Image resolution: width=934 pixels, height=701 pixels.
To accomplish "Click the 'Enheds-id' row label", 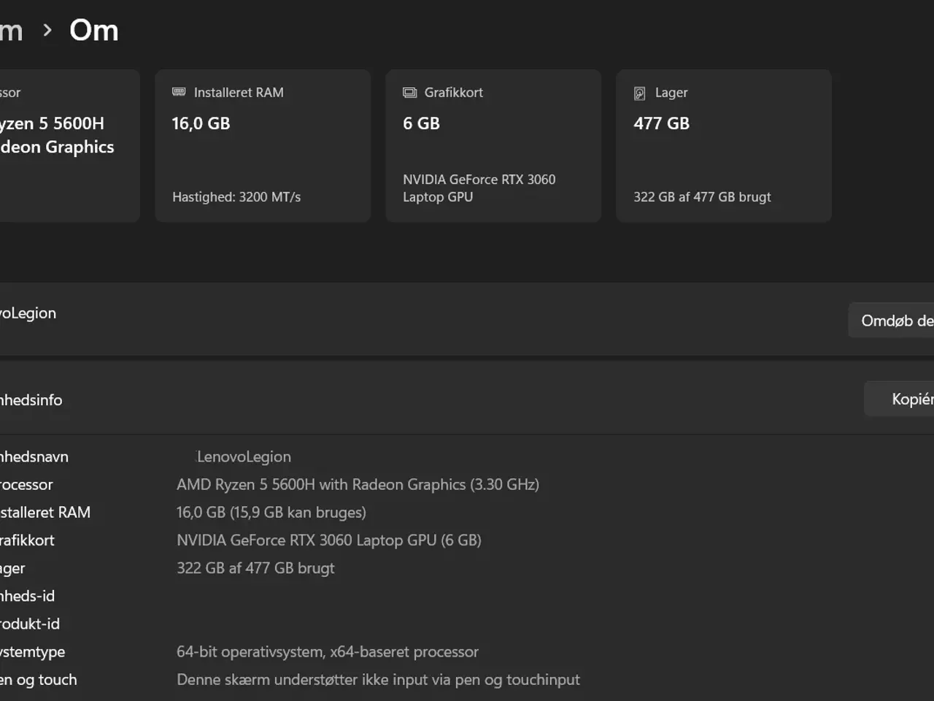I will pyautogui.click(x=27, y=596).
